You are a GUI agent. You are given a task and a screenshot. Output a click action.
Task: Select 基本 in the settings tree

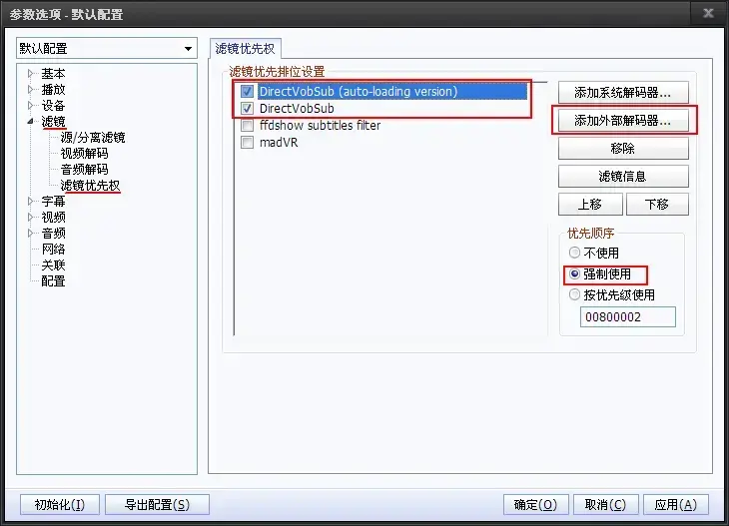[x=53, y=74]
